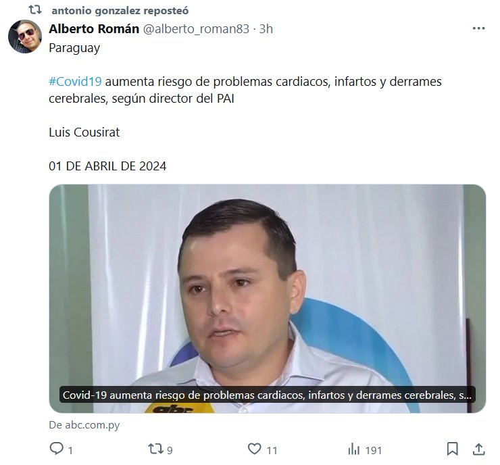The image size is (500, 465).
Task: Click the Alberto Román display name
Action: pyautogui.click(x=94, y=29)
